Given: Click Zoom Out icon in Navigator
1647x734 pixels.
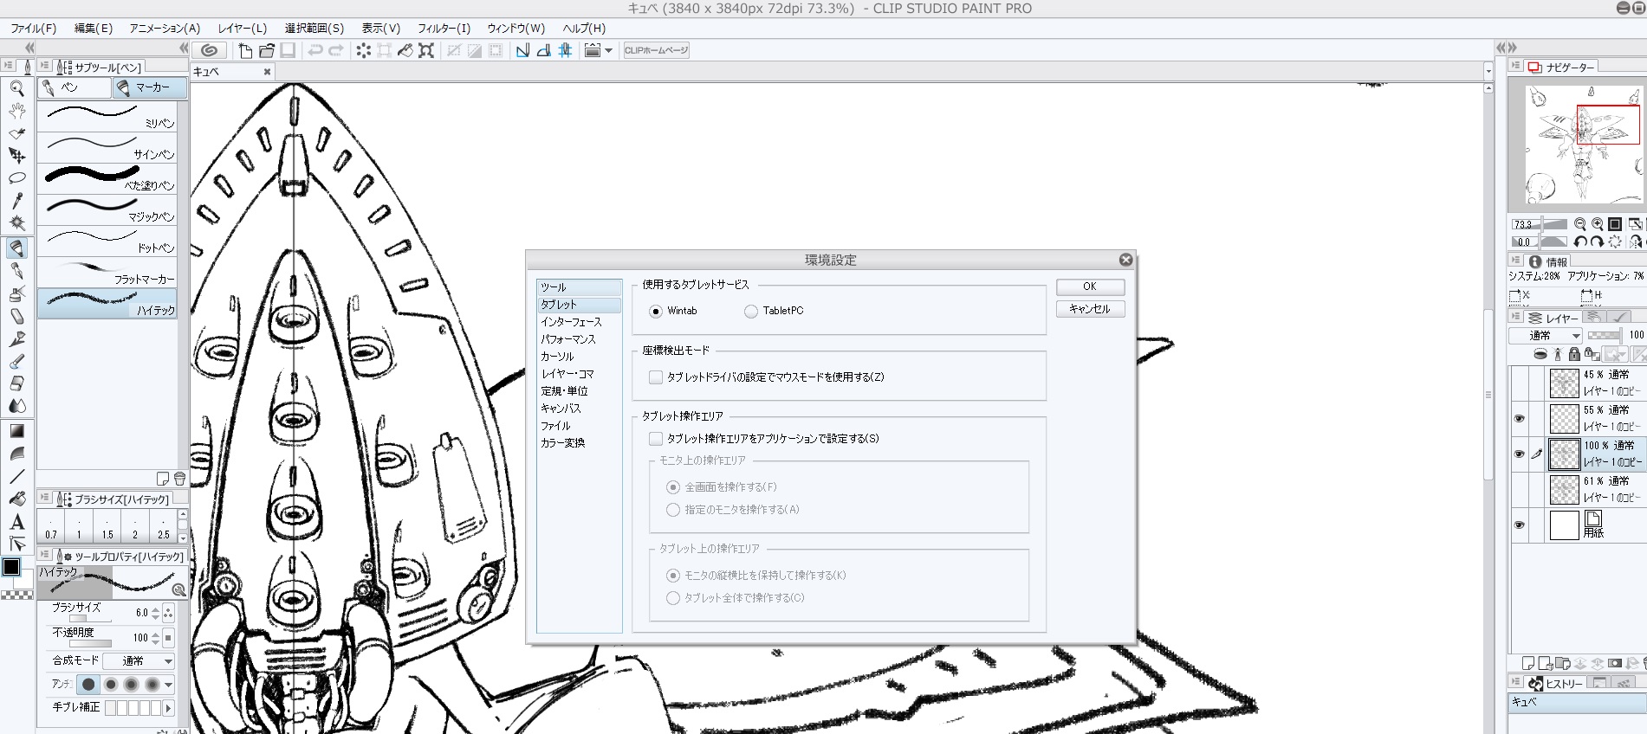Looking at the screenshot, I should point(1580,224).
